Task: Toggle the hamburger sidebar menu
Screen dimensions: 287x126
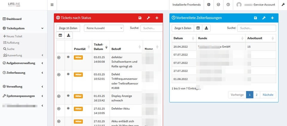Action: pyautogui.click(x=52, y=5)
